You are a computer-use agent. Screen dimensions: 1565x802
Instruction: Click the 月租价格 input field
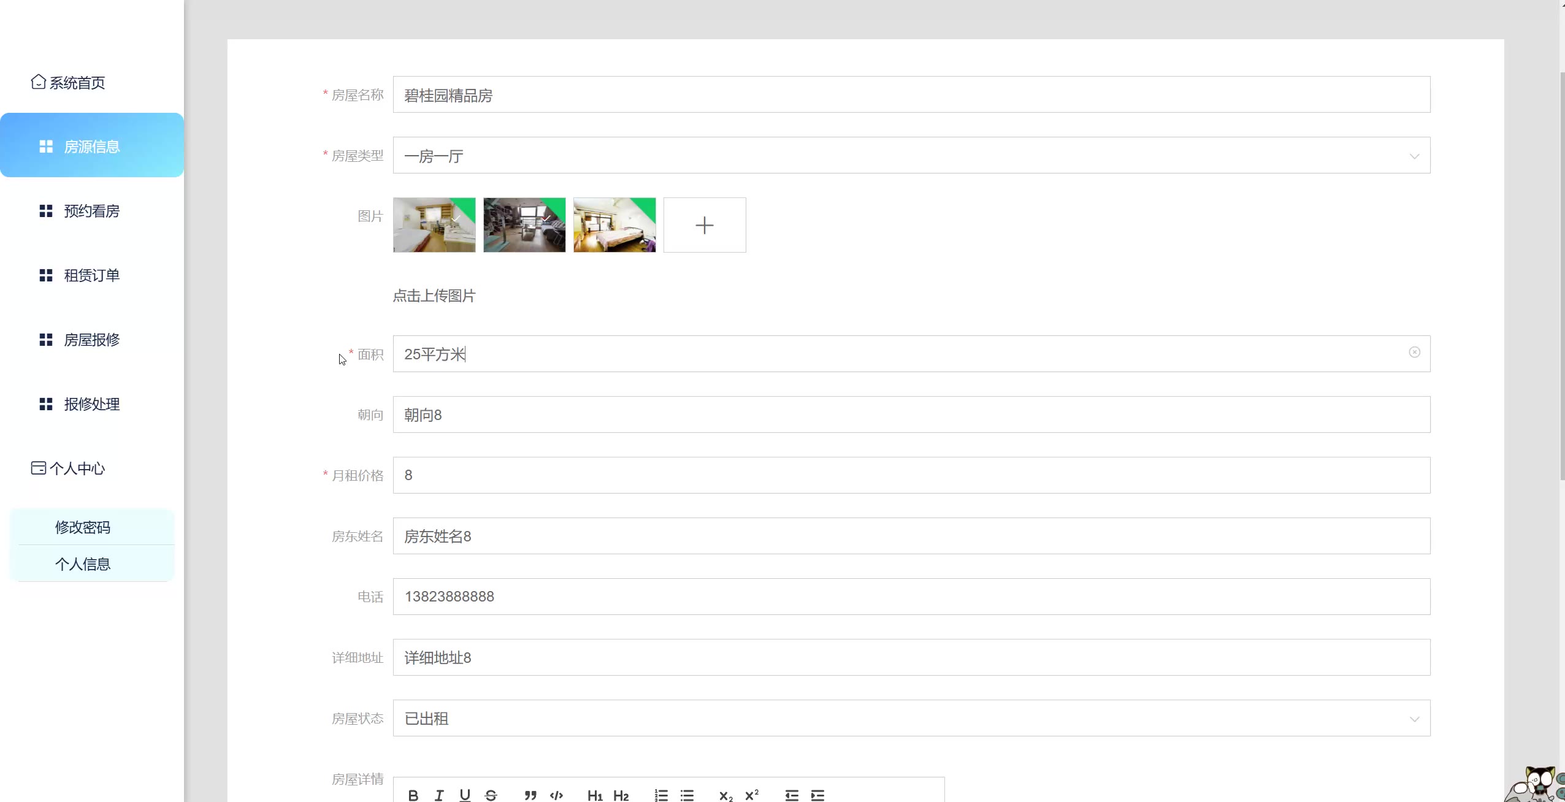pos(911,475)
